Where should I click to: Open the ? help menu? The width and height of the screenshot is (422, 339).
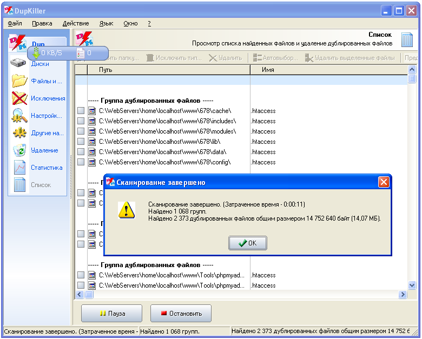pos(149,23)
